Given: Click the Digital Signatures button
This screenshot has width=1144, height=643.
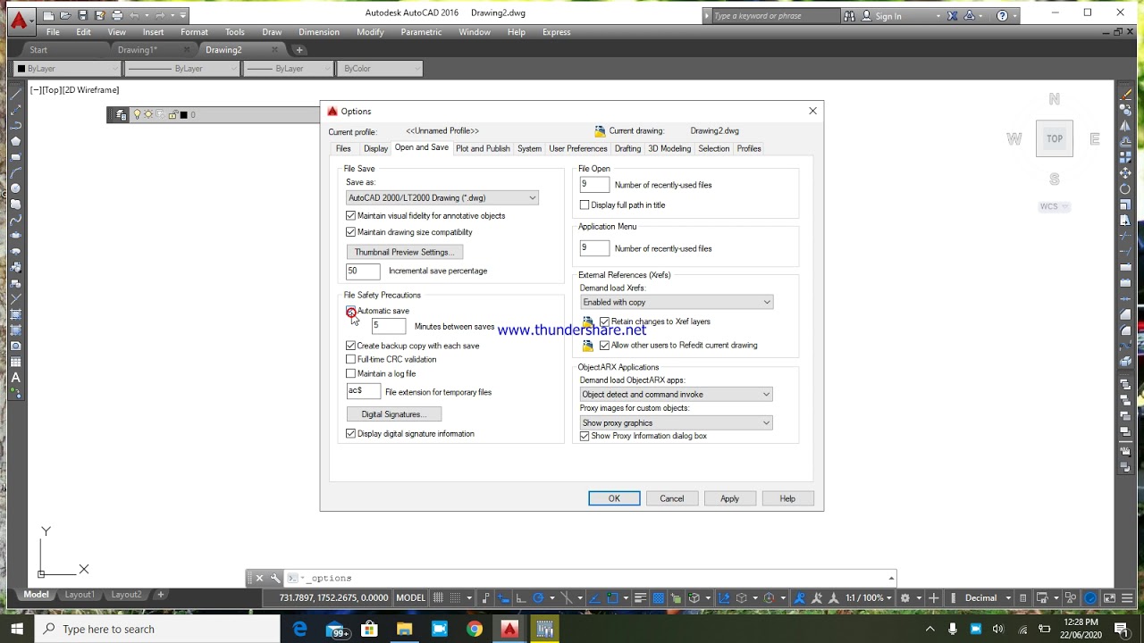Looking at the screenshot, I should [394, 414].
